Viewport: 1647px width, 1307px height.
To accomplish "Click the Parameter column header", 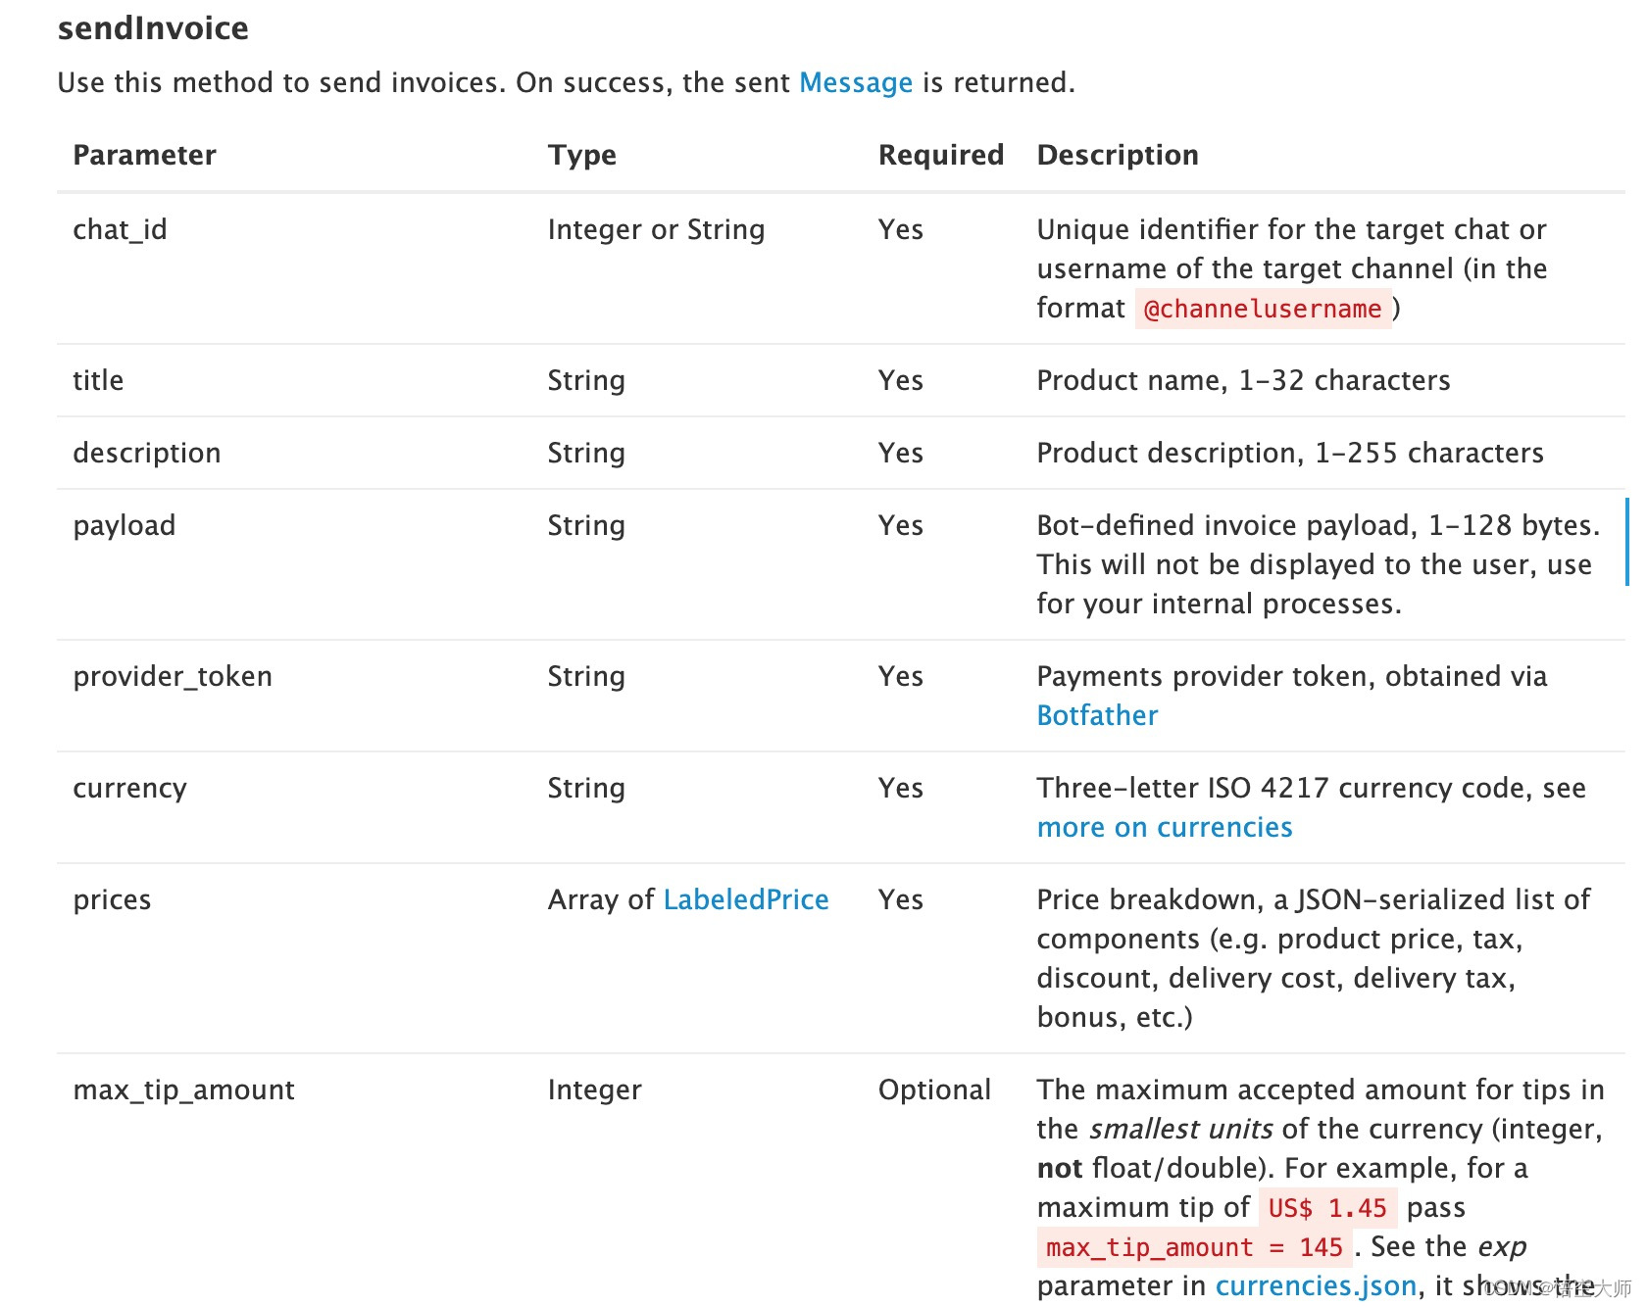I will pyautogui.click(x=144, y=155).
